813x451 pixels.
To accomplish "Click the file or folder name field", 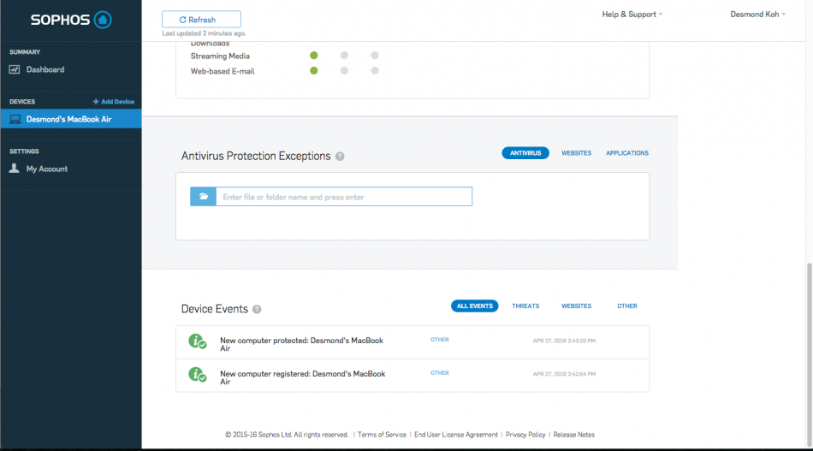I will click(342, 197).
